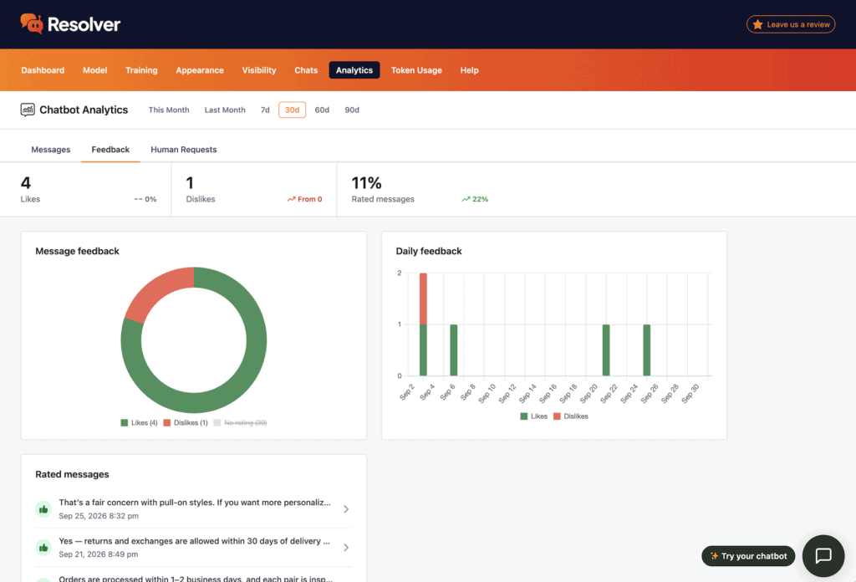Click the Resolver robot logo icon
Viewport: 856px width, 582px height.
(x=32, y=23)
